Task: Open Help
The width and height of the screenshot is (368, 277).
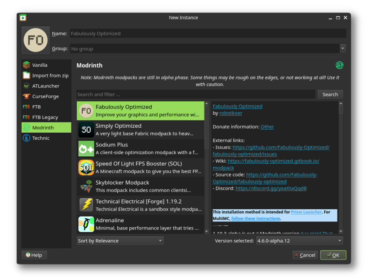Action: 34,255
